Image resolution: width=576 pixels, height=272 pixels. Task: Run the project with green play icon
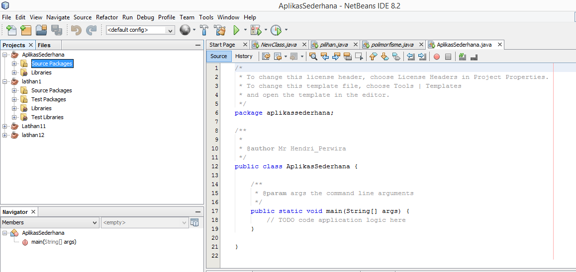click(x=237, y=30)
